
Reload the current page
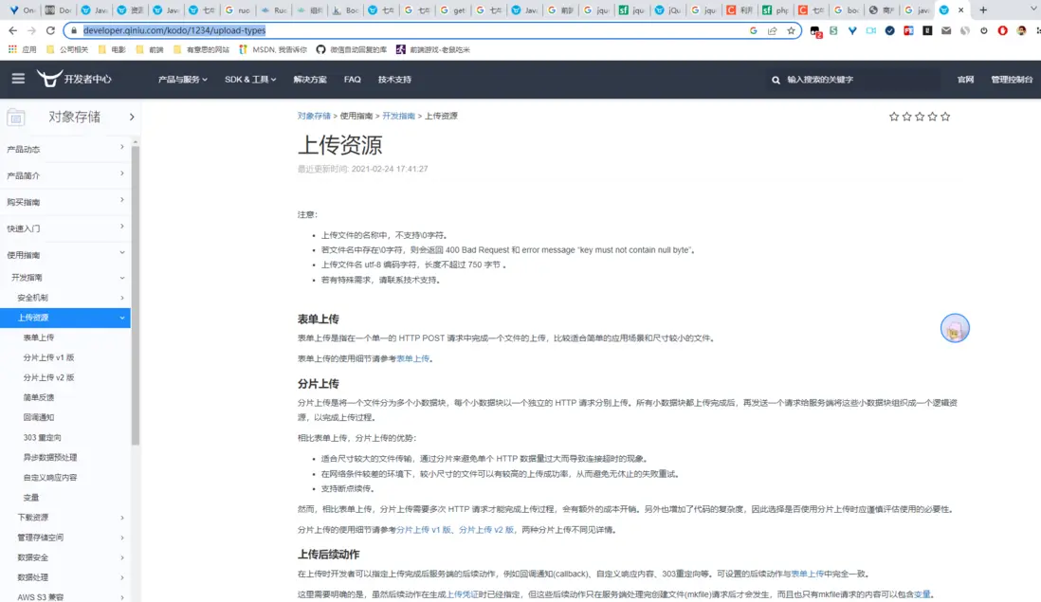click(x=50, y=30)
